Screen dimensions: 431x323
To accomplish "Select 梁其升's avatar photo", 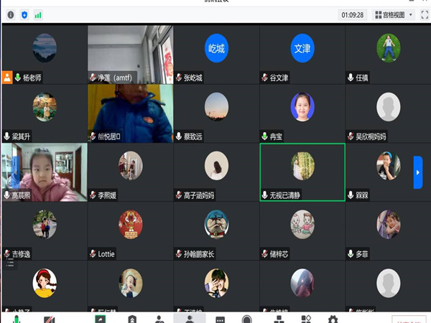I will pyautogui.click(x=45, y=107).
